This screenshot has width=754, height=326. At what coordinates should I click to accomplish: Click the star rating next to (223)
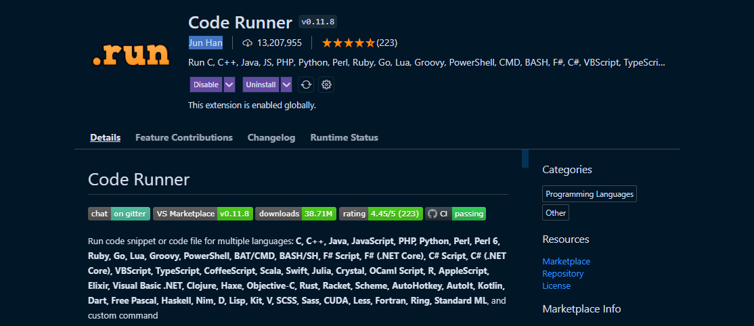348,43
